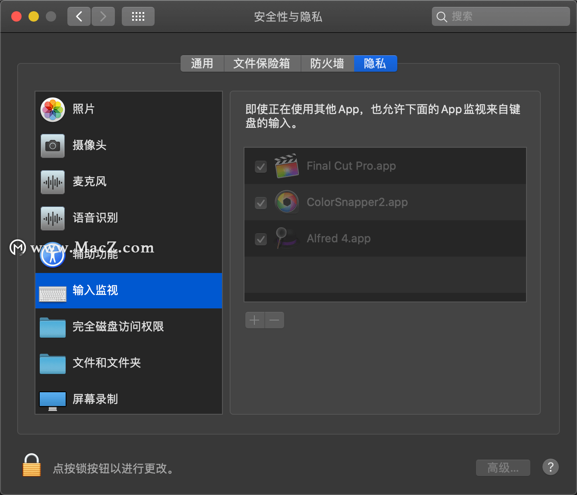Image resolution: width=577 pixels, height=495 pixels.
Task: Click the folder icon for 文件和文件夹
Action: click(53, 364)
